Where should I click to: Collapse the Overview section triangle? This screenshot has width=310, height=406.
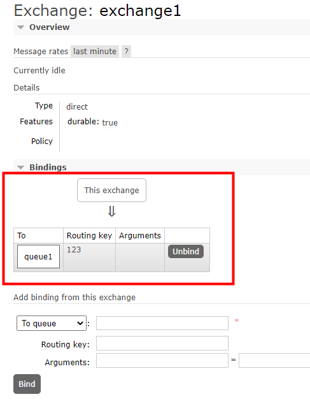coord(20,27)
